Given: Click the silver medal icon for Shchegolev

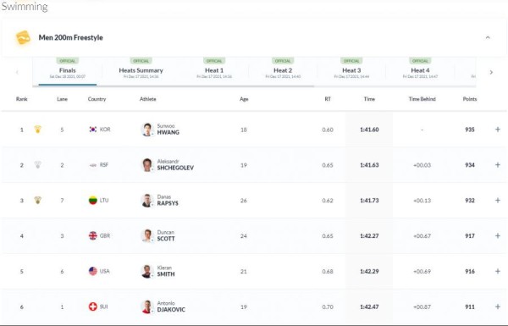Looking at the screenshot, I should (38, 164).
